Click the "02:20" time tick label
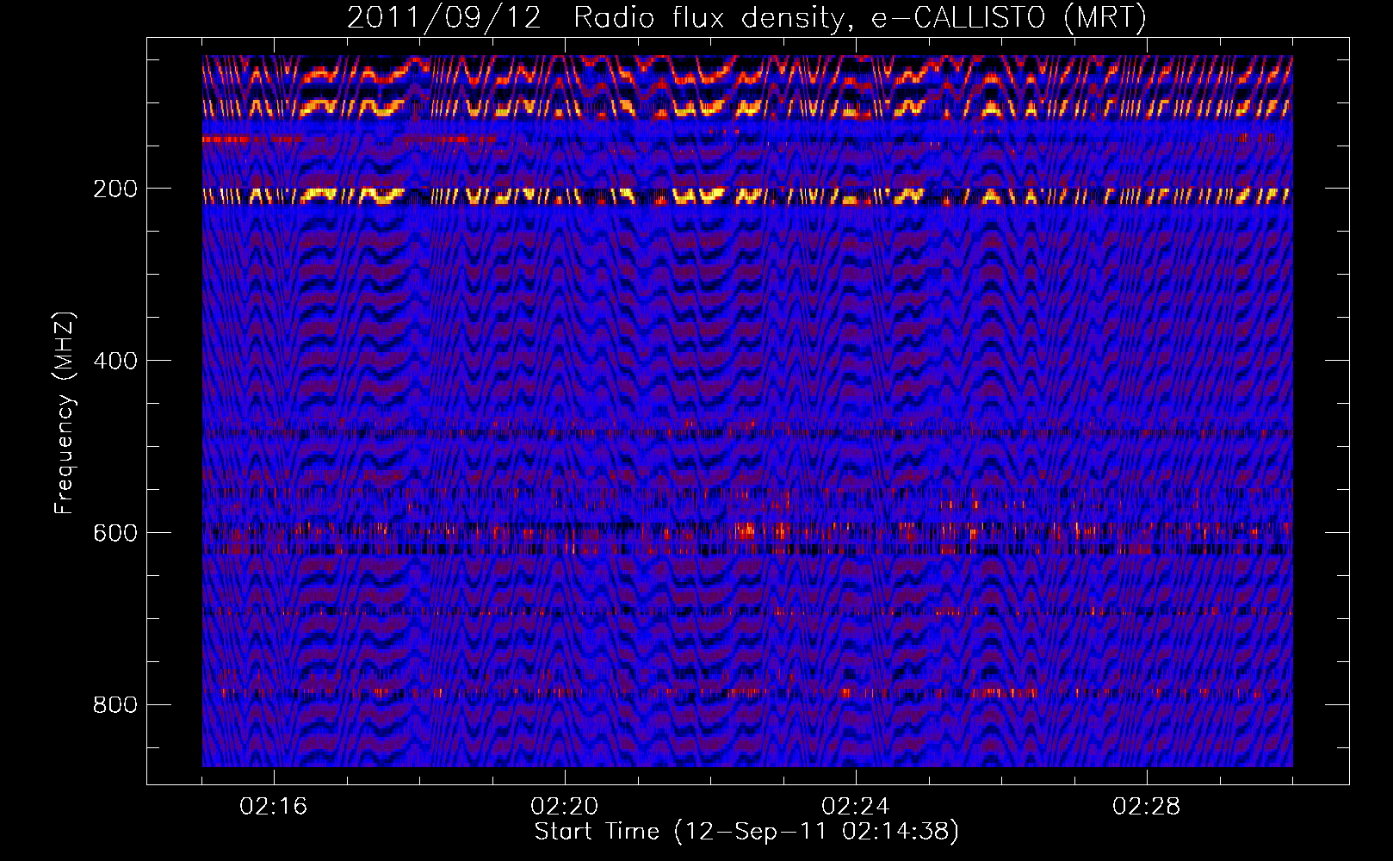This screenshot has height=861, width=1393. point(565,807)
